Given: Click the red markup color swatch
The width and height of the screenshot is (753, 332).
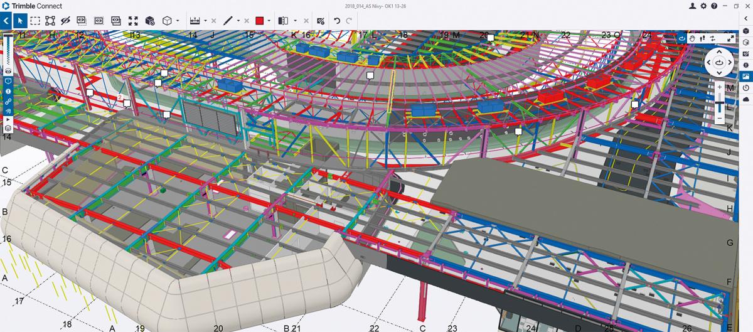Looking at the screenshot, I should point(259,21).
